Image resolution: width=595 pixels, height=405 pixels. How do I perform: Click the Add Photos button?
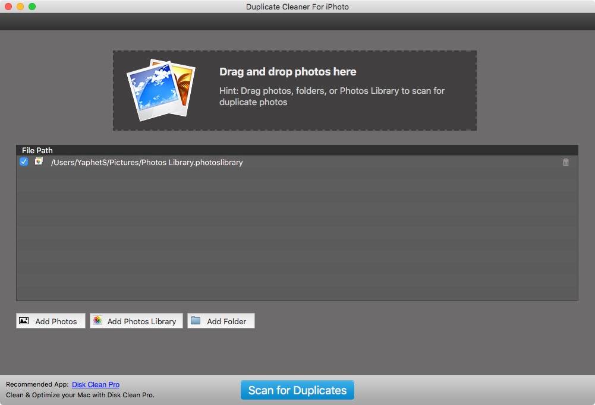pyautogui.click(x=51, y=321)
